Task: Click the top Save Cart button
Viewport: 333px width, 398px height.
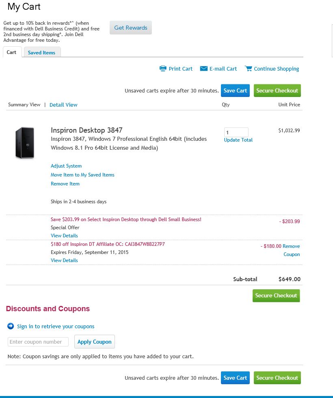Action: point(235,90)
